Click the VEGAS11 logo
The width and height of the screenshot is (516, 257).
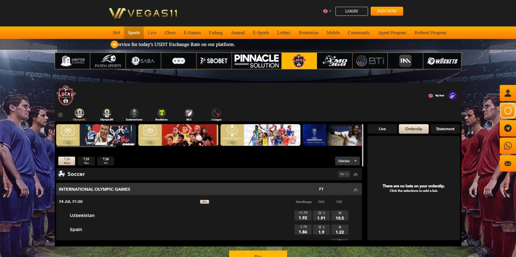143,13
